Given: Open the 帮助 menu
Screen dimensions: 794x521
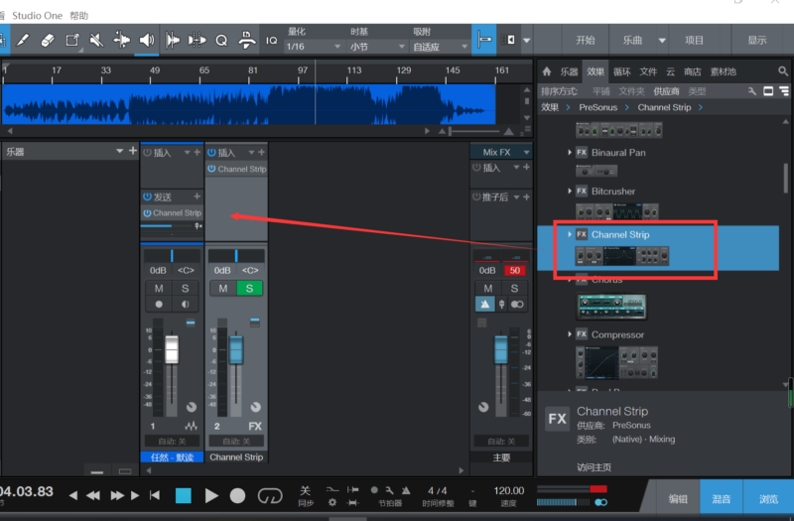Looking at the screenshot, I should (78, 16).
